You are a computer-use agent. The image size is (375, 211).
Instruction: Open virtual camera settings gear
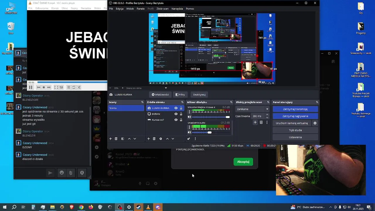coord(315,123)
